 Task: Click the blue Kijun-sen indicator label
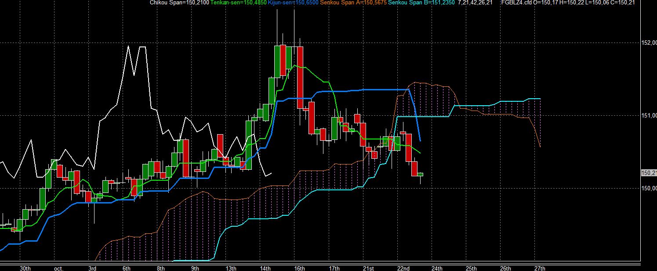point(293,3)
